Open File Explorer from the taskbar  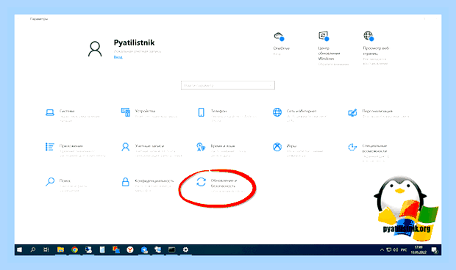[x=60, y=249]
